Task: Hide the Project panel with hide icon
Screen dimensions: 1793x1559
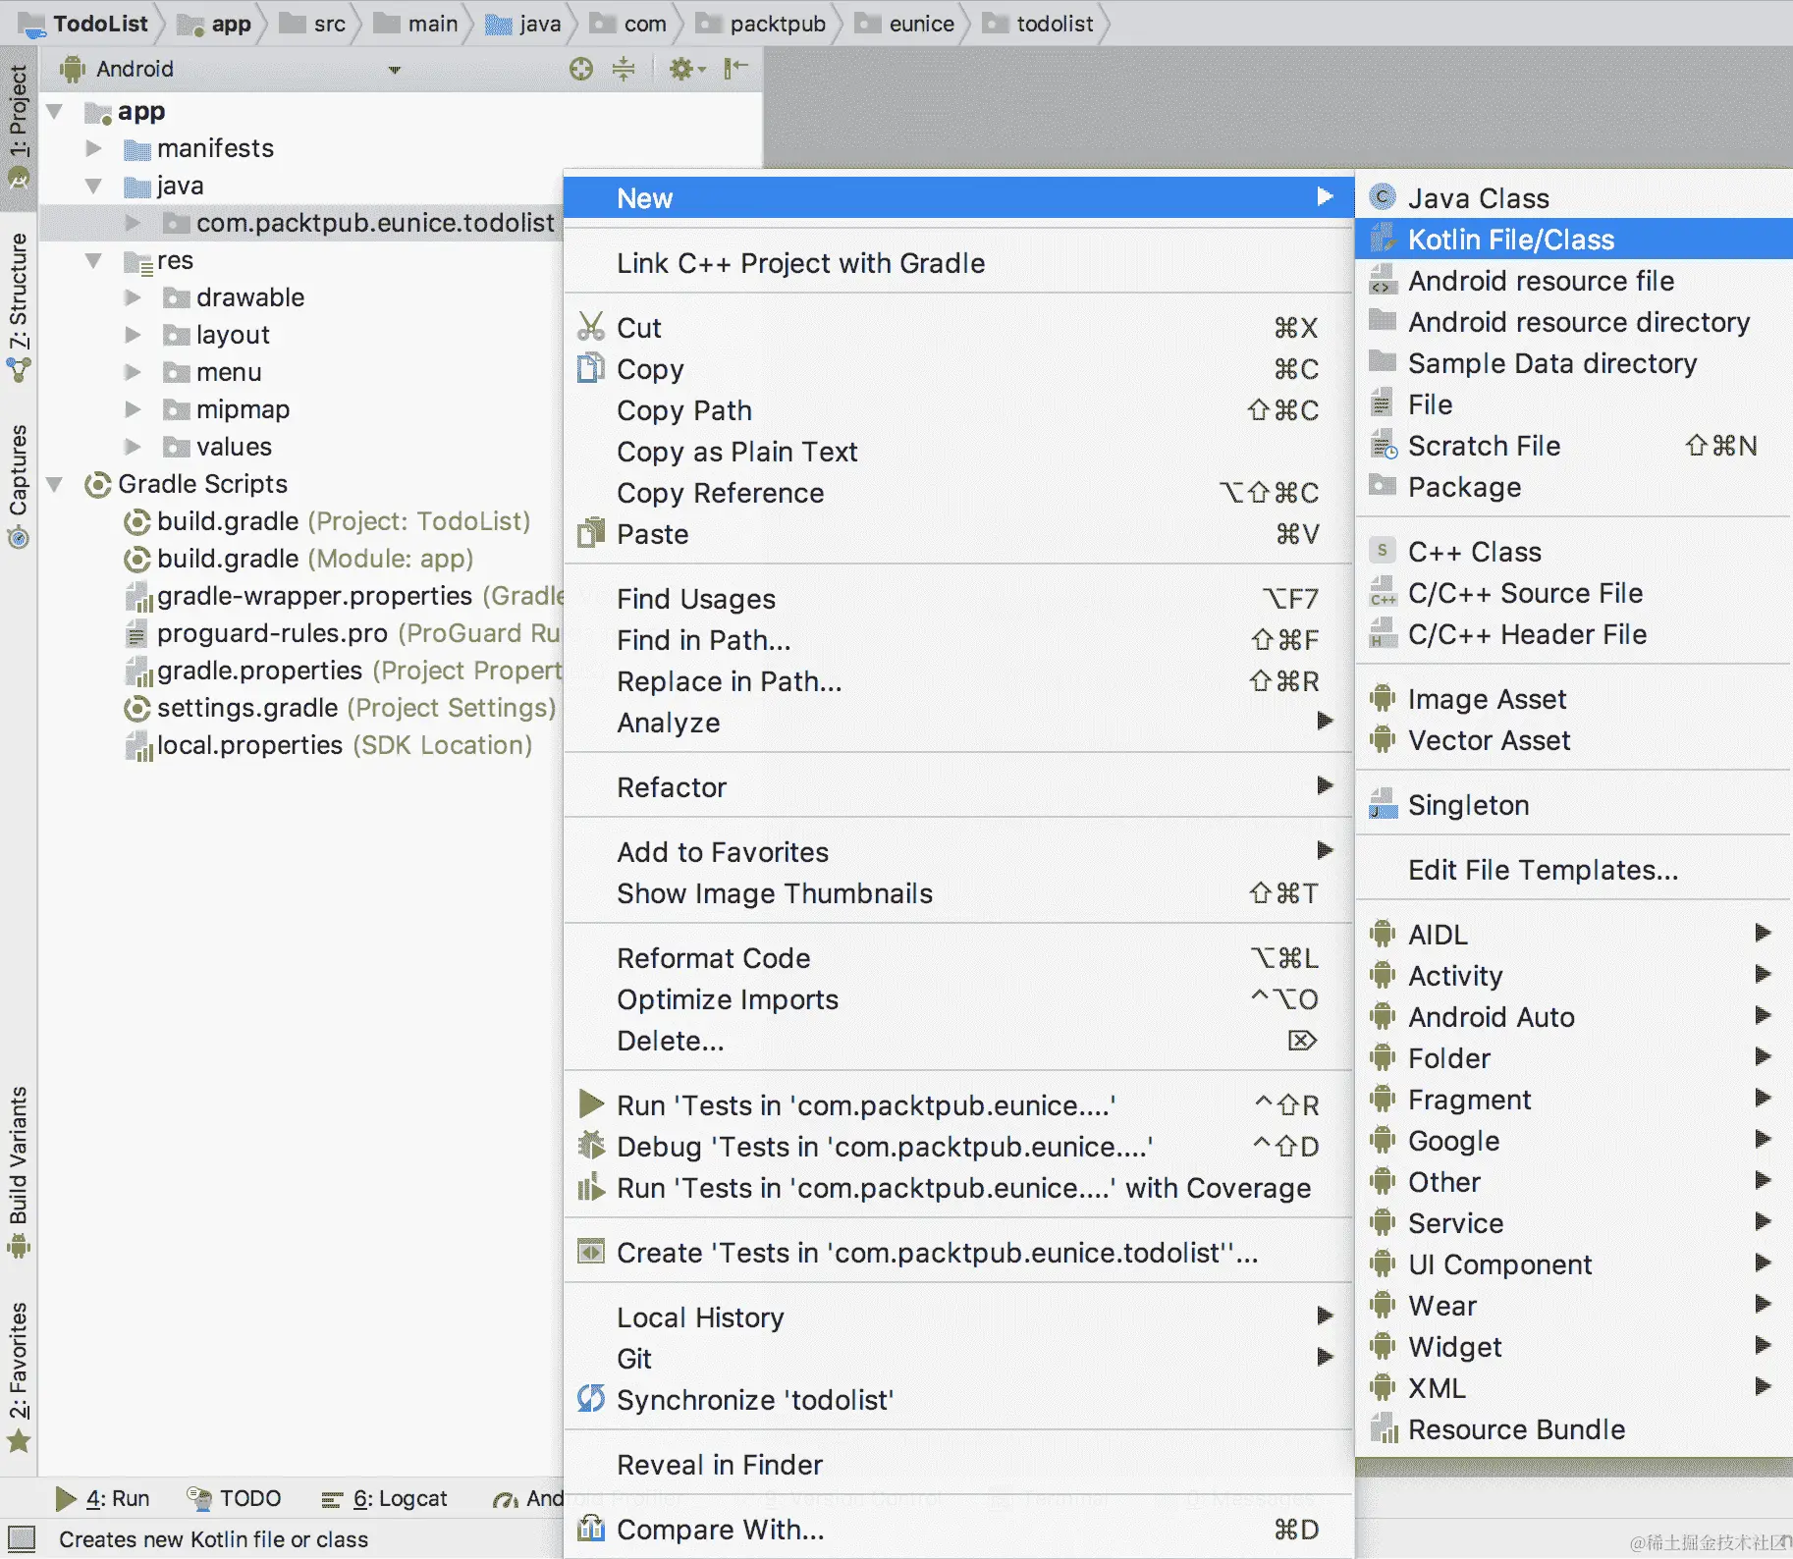Action: click(735, 69)
